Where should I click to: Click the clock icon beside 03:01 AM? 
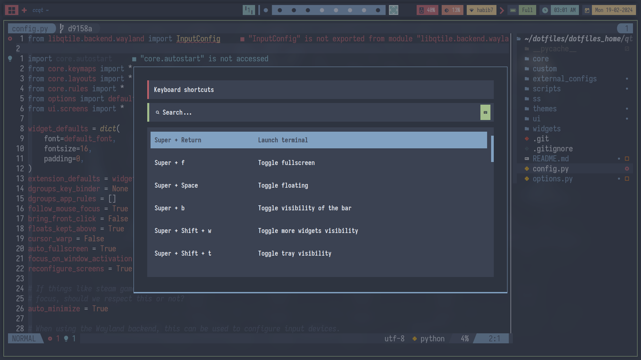[x=545, y=10]
